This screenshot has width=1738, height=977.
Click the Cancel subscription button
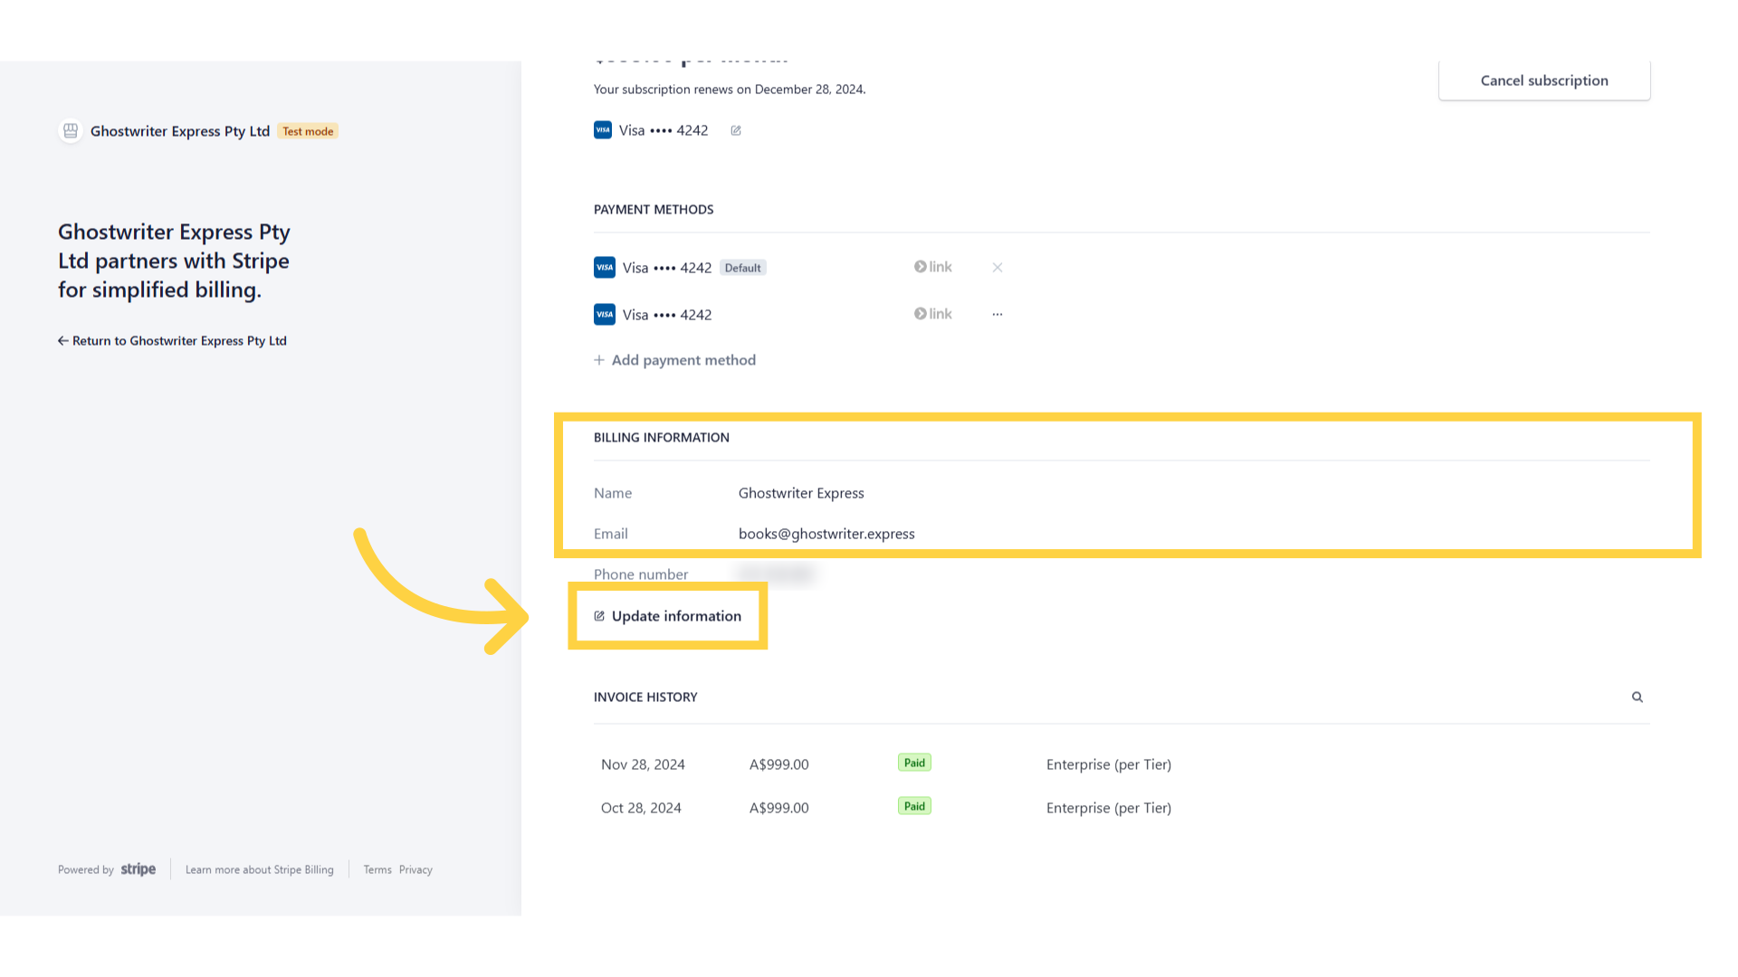(x=1544, y=81)
